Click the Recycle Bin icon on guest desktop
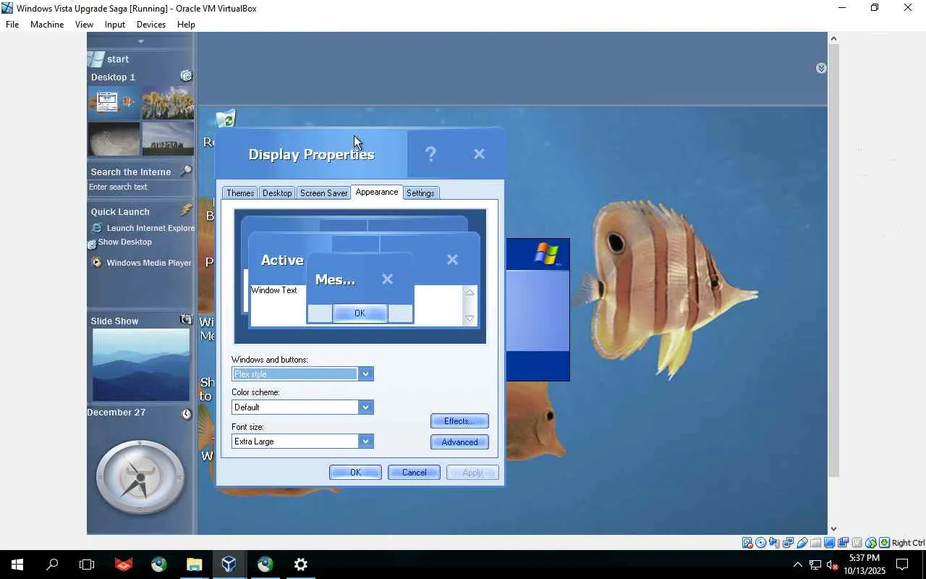This screenshot has width=926, height=579. pyautogui.click(x=226, y=119)
